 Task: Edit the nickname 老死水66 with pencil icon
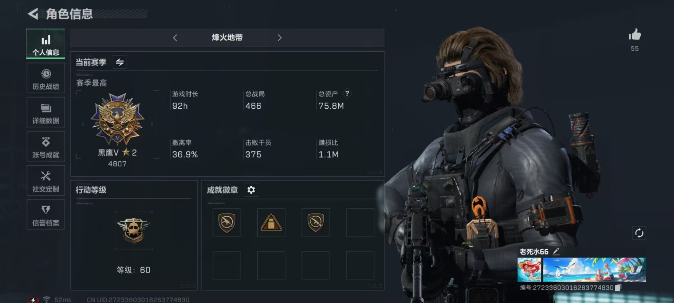[556, 251]
